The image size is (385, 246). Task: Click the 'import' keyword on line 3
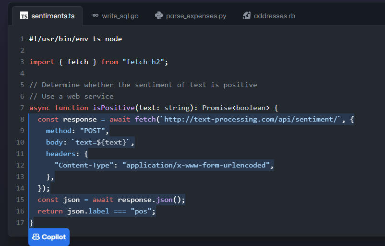(42, 62)
